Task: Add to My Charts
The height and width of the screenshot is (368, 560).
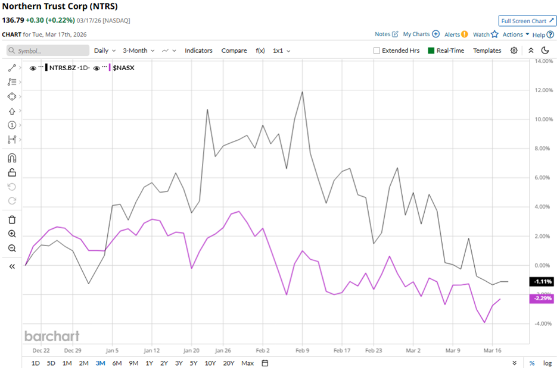Action: 421,34
